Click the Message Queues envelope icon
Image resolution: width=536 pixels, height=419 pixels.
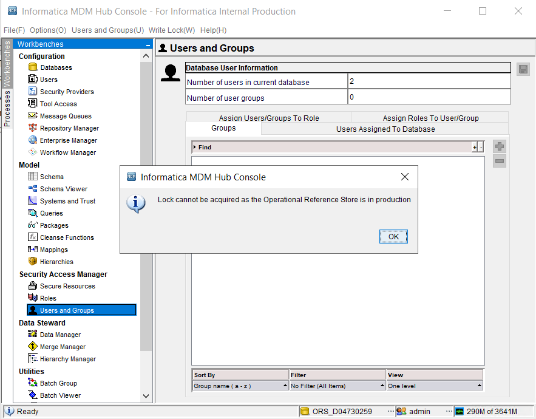32,115
